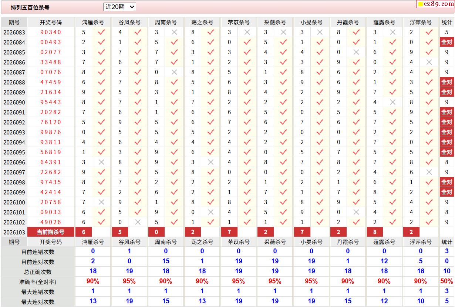
Task: Click the 期号 header at the top
Action: pyautogui.click(x=14, y=23)
